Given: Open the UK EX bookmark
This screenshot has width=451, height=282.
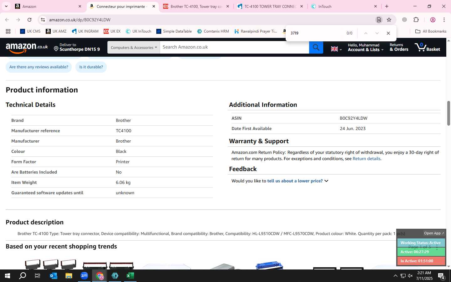Looking at the screenshot, I should click(x=112, y=31).
